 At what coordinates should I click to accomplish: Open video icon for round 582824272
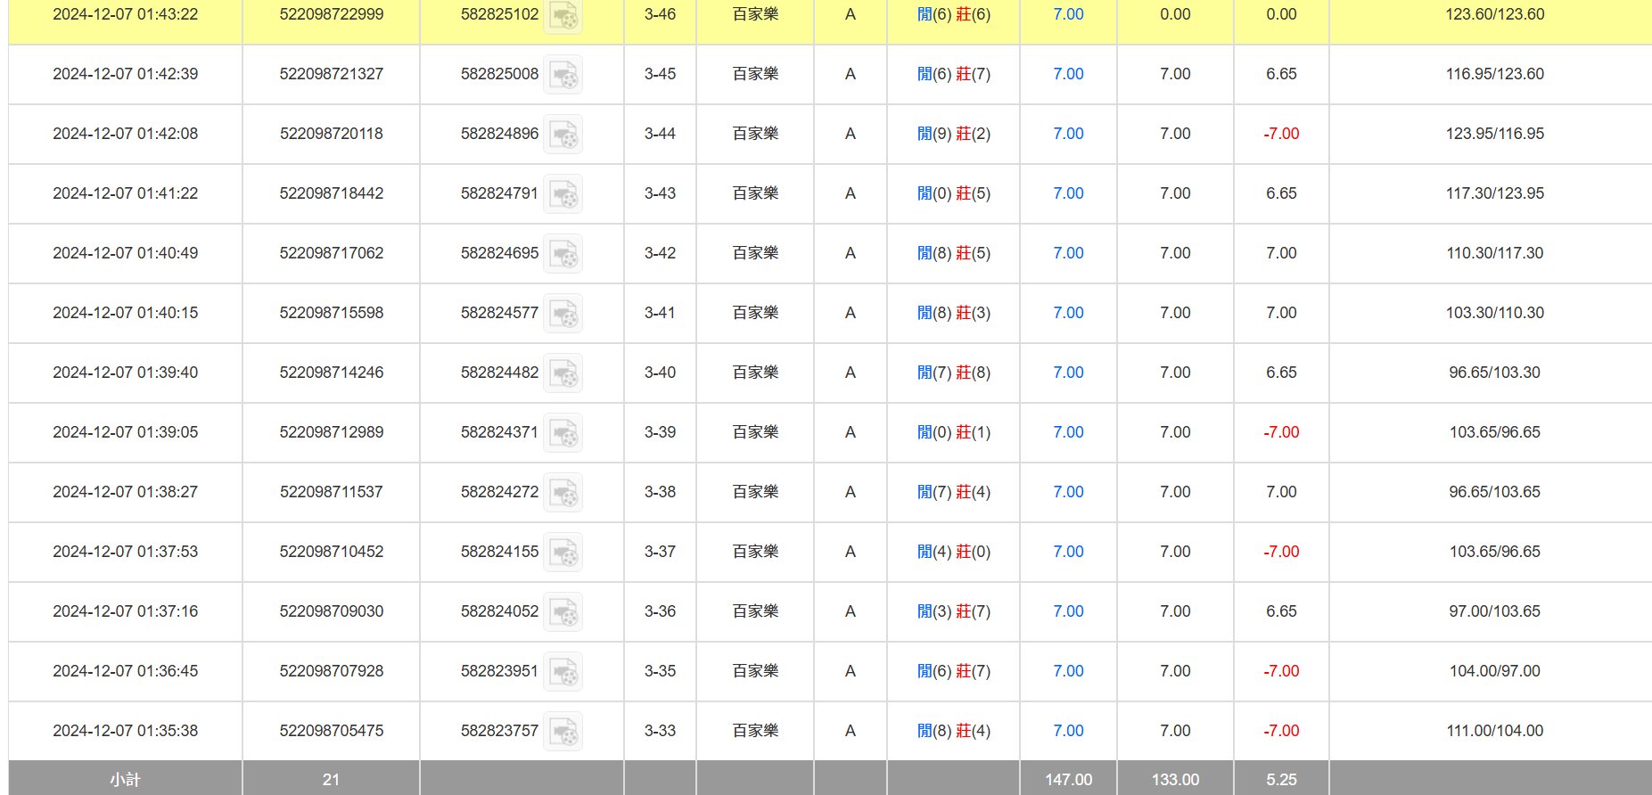(563, 493)
